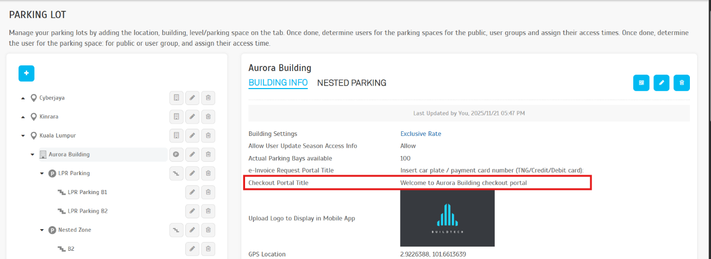Edit the Kinrara location with pencil icon
The image size is (711, 259).
pos(192,117)
